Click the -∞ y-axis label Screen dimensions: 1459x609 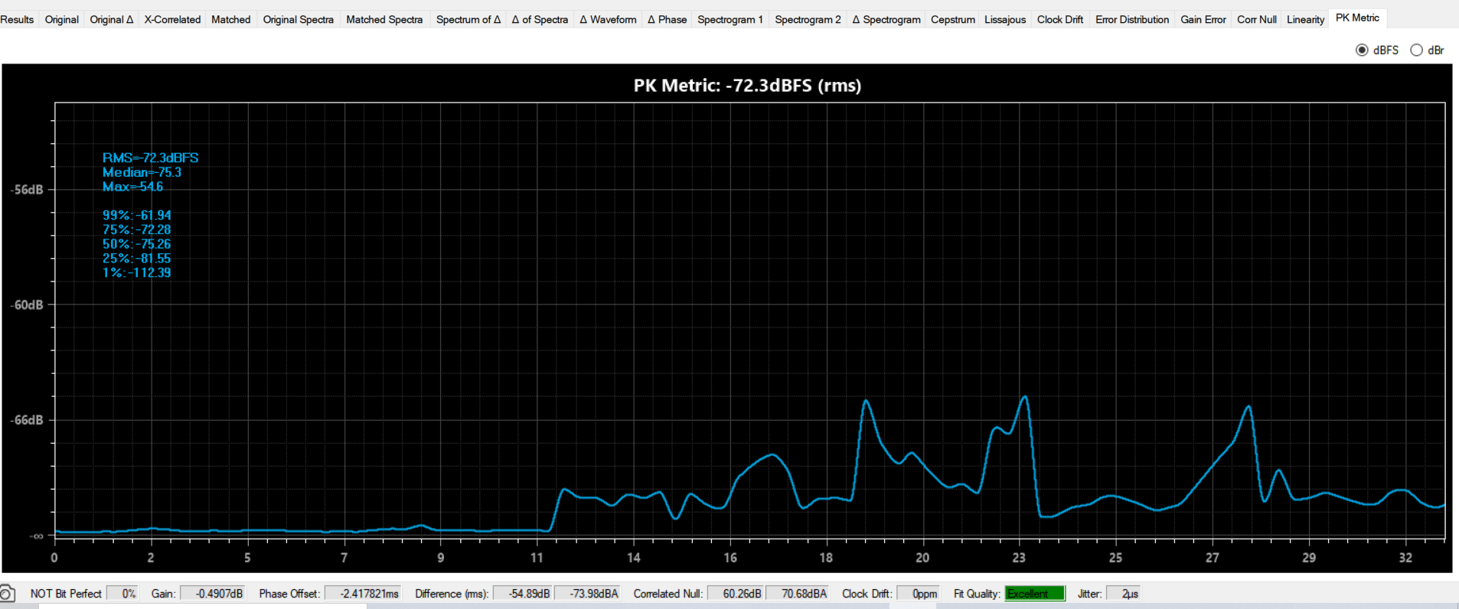[x=36, y=536]
